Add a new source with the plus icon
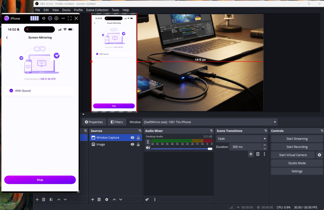Screen dimensions: 324x210 point(93,200)
